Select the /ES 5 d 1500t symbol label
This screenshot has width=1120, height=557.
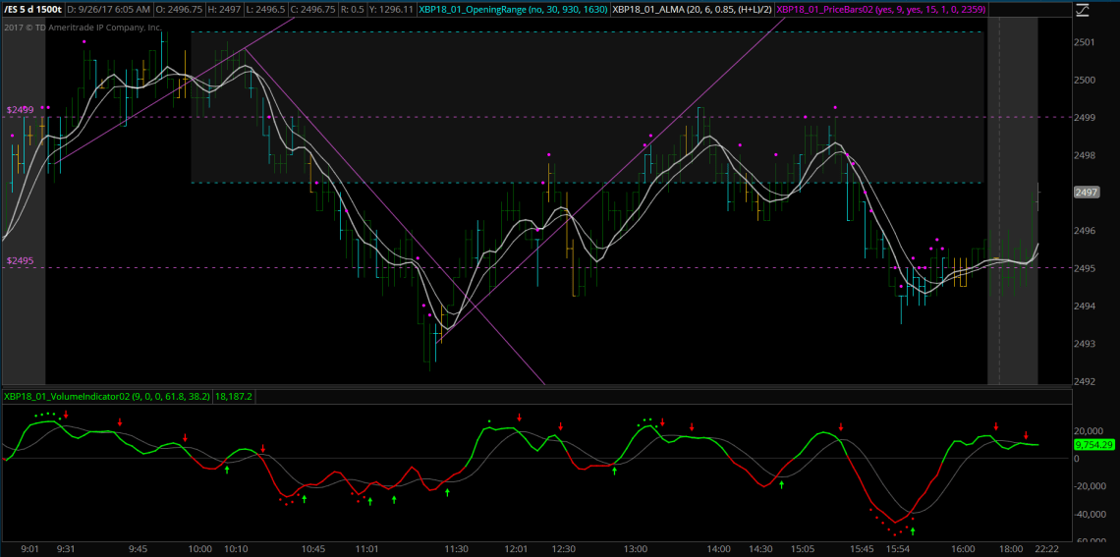[32, 10]
